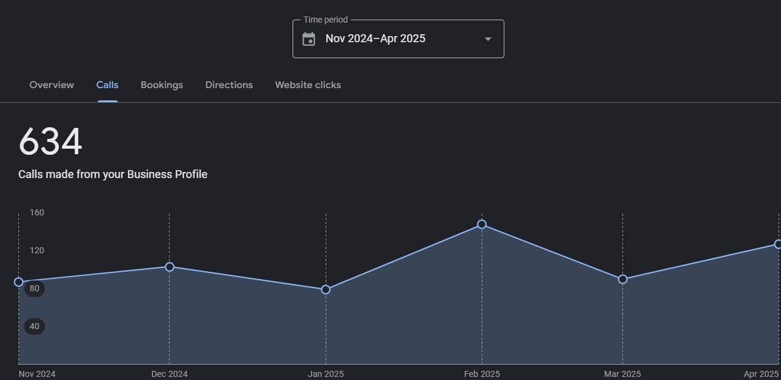Select the Feb 2025 peak data point

pos(482,225)
